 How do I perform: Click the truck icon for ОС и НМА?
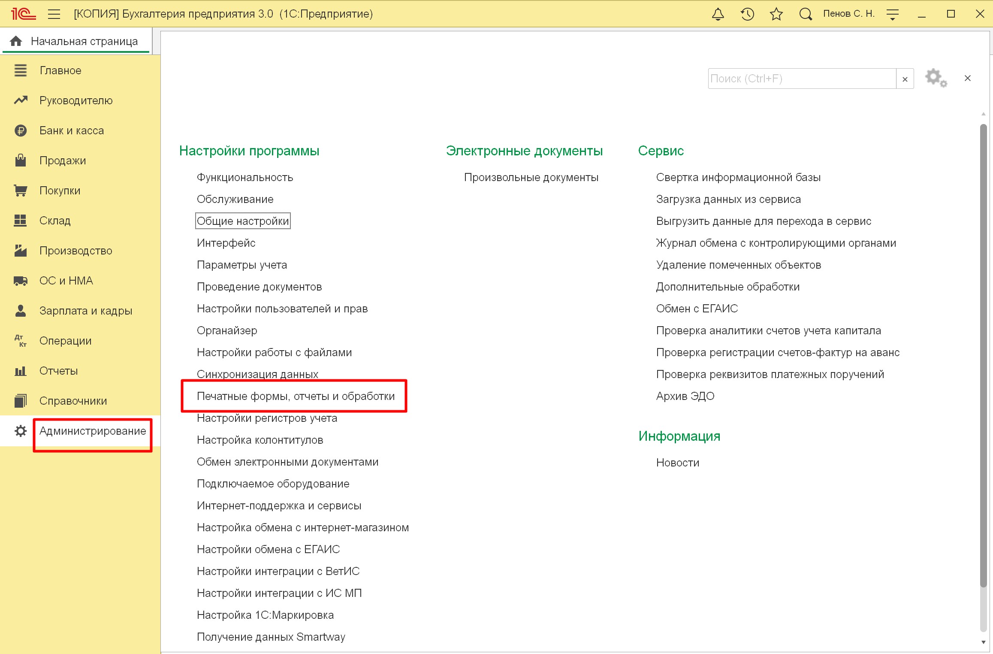pyautogui.click(x=20, y=281)
